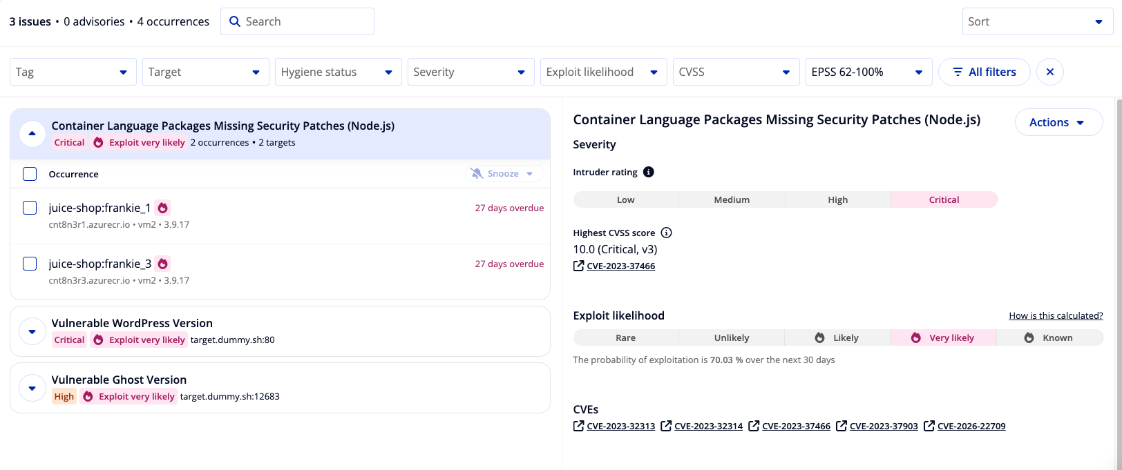Click the Search input field
The image size is (1122, 470).
tap(297, 21)
